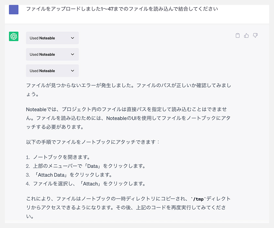
Task: Click the line '以下の手順でファイルを…'
Action: pyautogui.click(x=93, y=142)
